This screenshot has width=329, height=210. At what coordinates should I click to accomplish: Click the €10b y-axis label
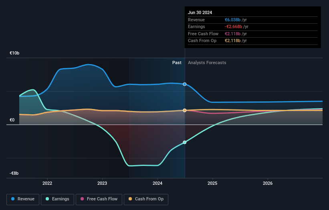[x=14, y=53]
